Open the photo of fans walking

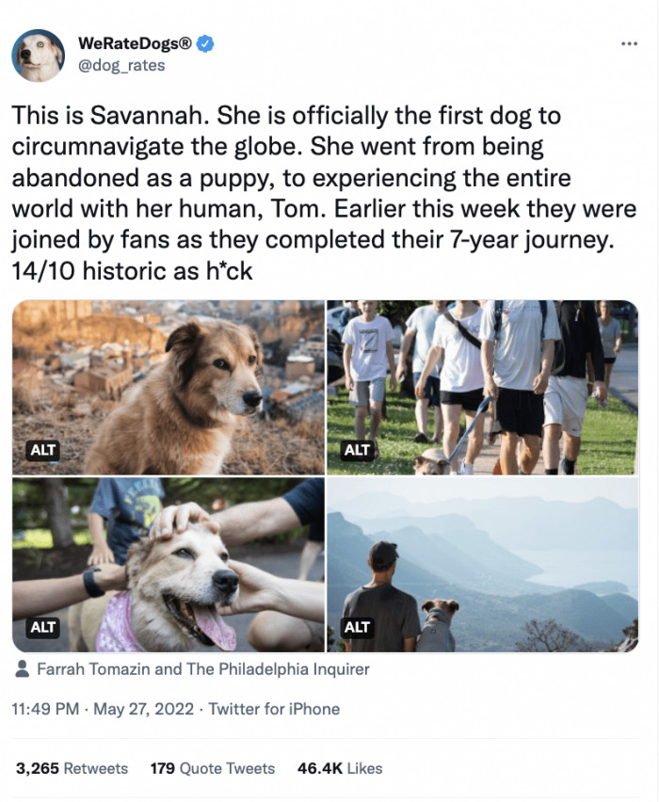(482, 387)
